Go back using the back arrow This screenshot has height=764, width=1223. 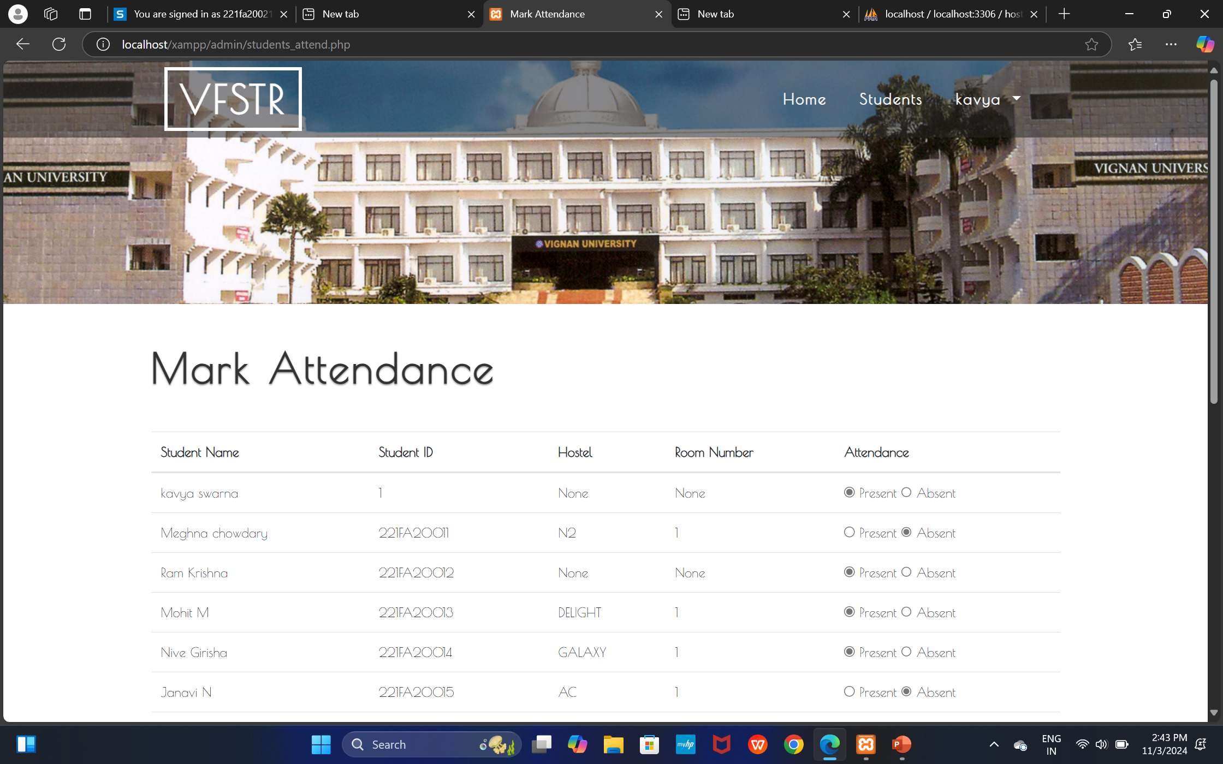tap(22, 44)
